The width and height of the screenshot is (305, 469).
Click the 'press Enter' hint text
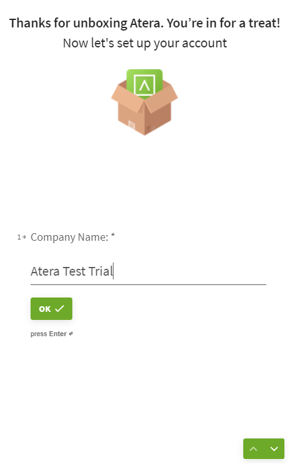(x=49, y=334)
